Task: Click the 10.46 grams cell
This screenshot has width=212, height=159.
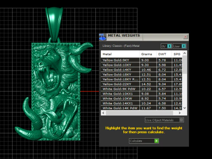Action: [148, 70]
